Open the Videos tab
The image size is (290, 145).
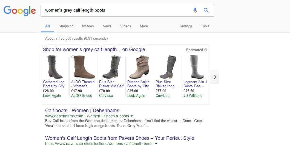126,26
